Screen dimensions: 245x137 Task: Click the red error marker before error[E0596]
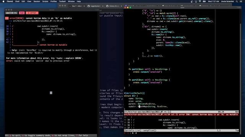point(7,18)
